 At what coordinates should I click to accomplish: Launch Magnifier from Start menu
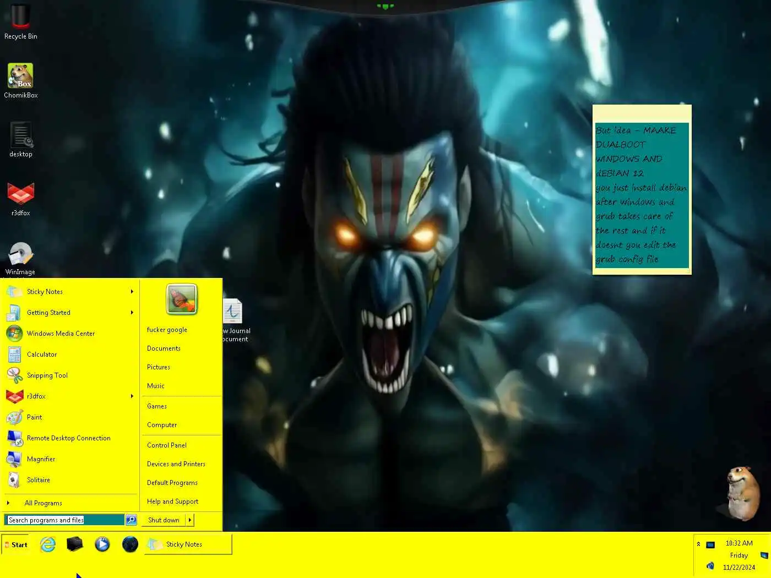tap(71, 459)
